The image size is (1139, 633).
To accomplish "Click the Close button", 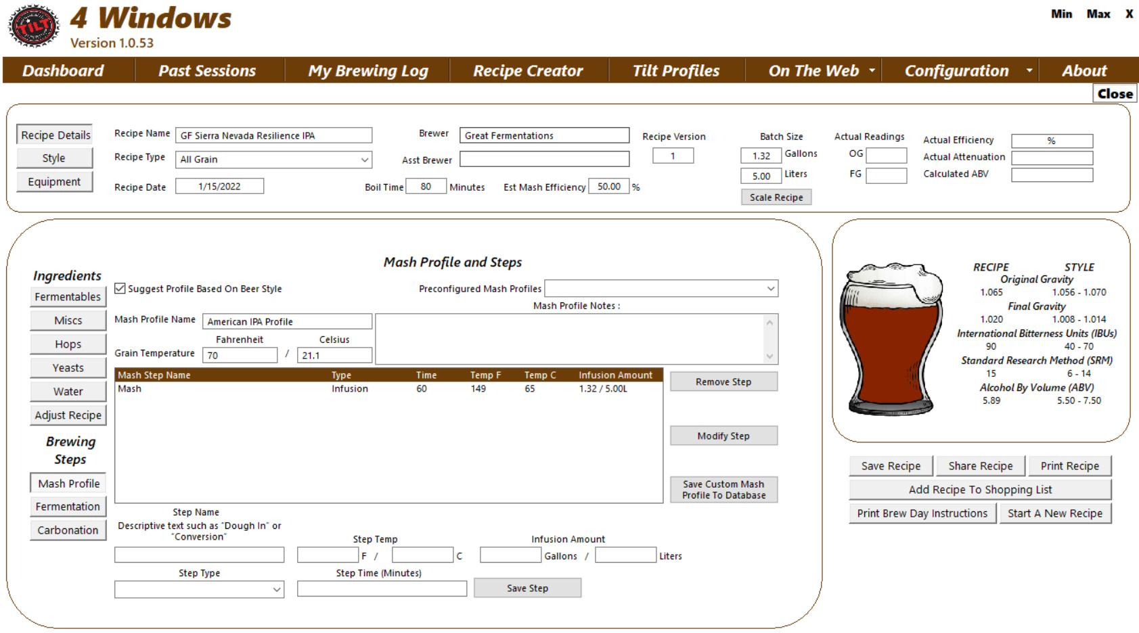I will (1115, 94).
